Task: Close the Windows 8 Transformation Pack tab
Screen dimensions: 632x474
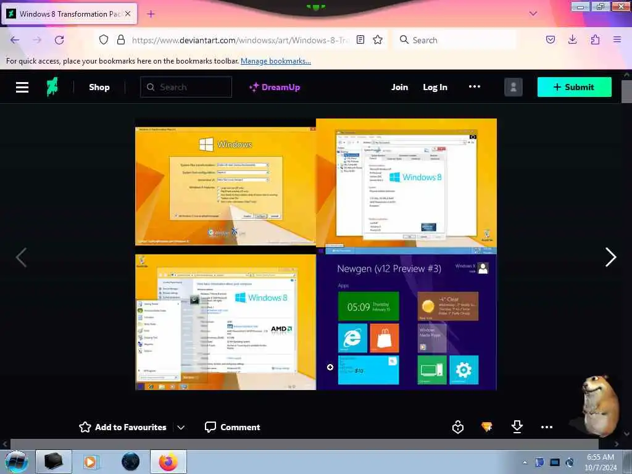Action: [128, 14]
